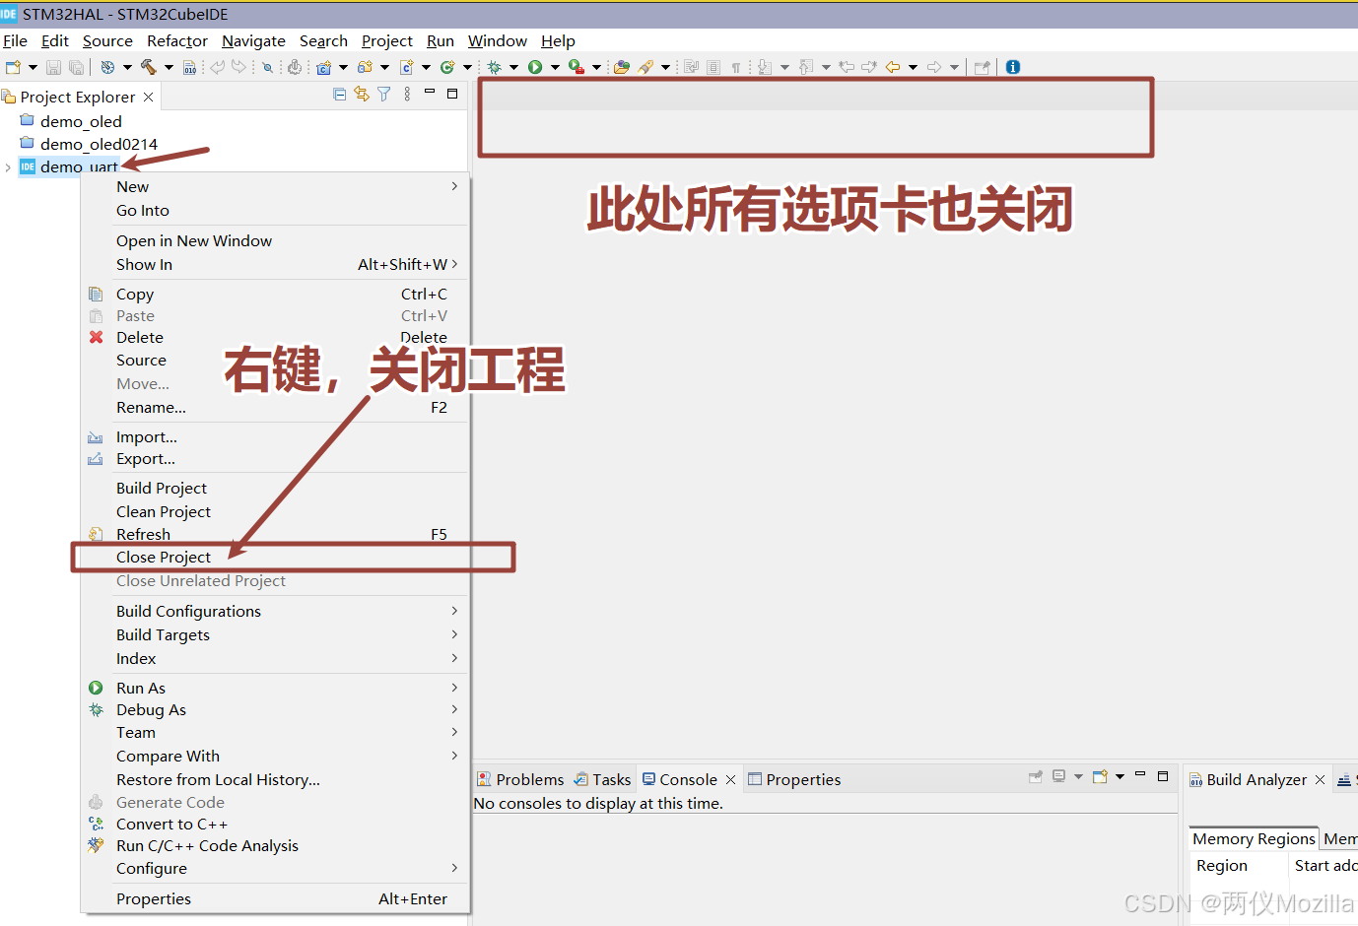
Task: Open the Open Console dropdown arrow
Action: click(1120, 776)
